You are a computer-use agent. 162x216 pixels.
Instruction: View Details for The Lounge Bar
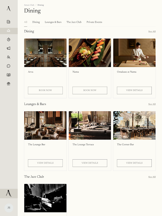(x=45, y=163)
